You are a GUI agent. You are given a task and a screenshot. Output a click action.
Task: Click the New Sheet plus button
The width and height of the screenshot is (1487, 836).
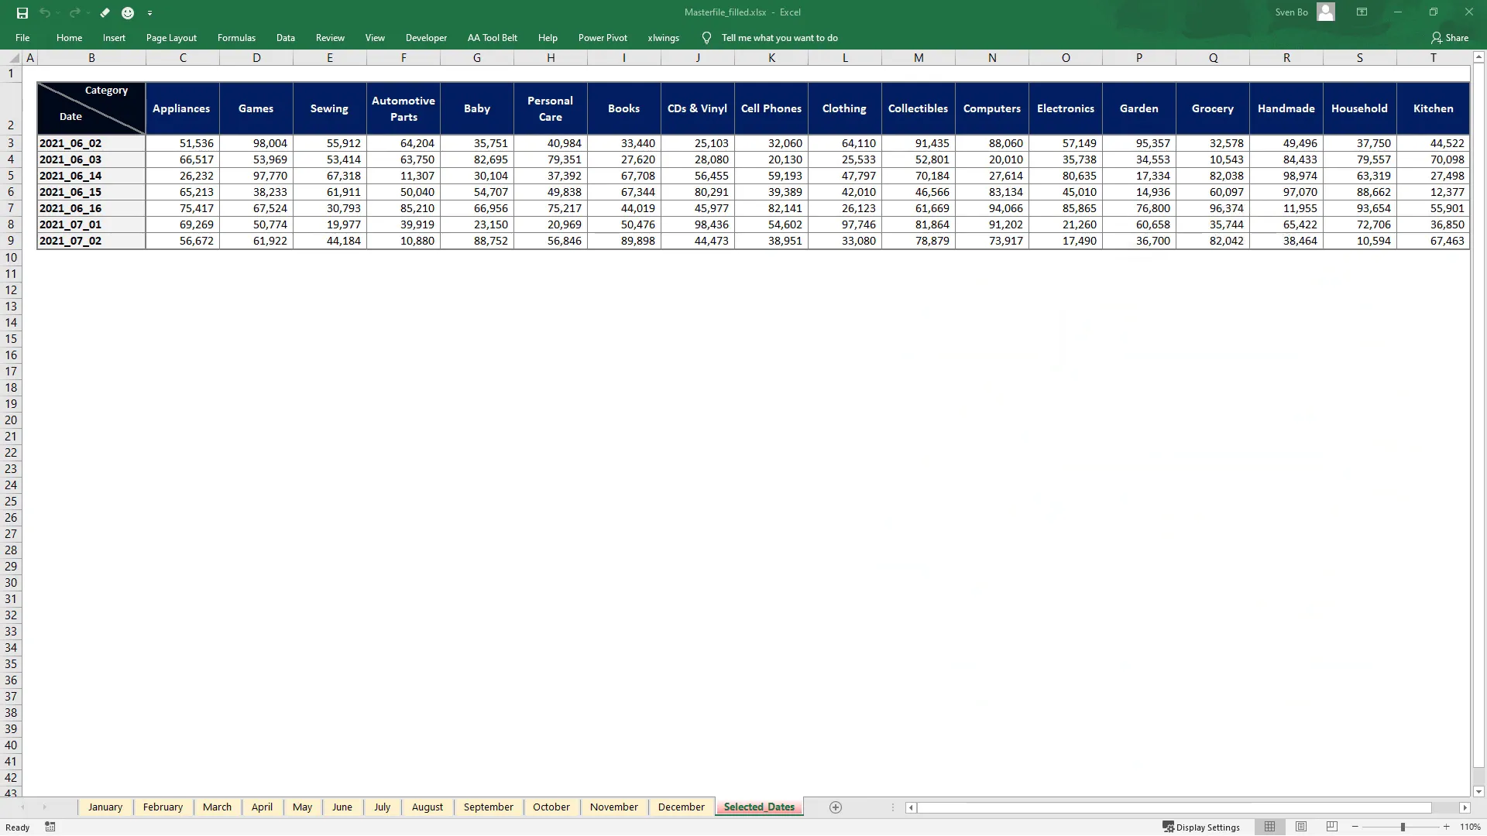click(836, 807)
